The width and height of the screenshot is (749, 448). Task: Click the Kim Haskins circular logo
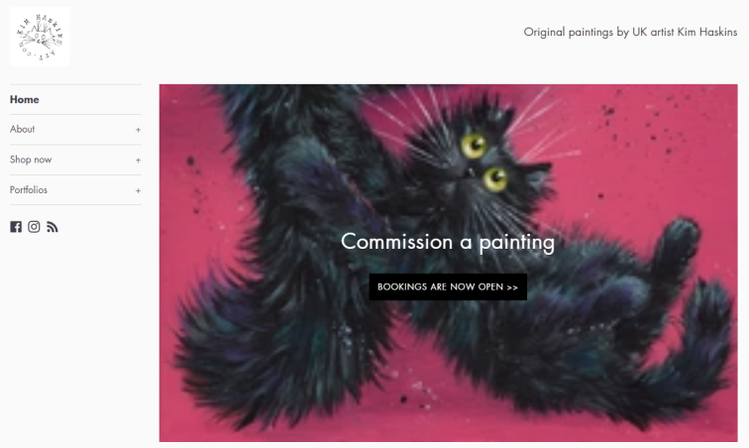[x=40, y=37]
